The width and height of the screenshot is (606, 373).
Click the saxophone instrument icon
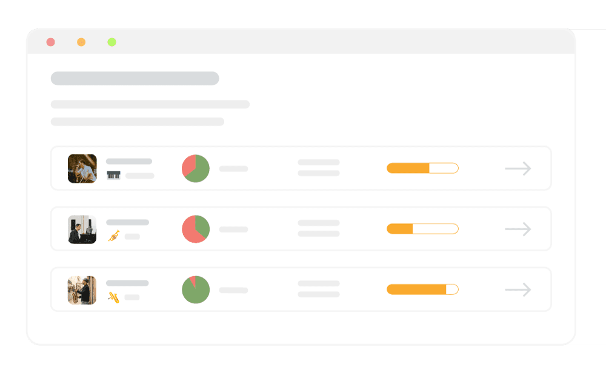click(113, 297)
